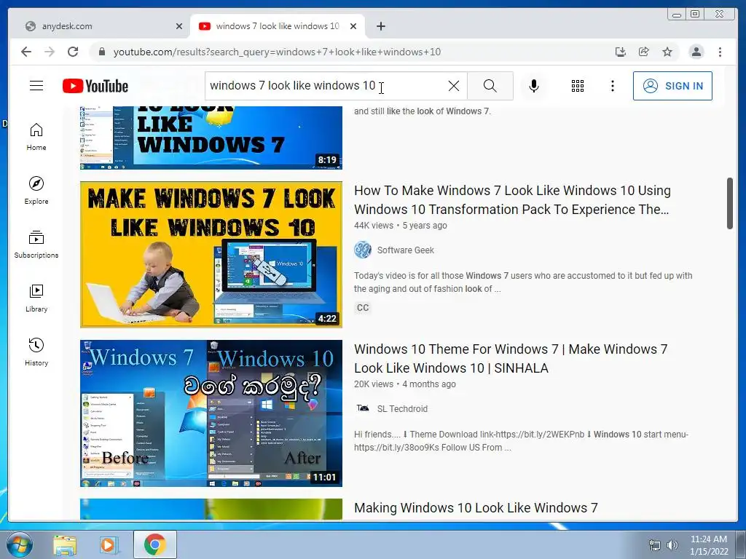Open the Chrome three-dot menu
746x559 pixels.
(721, 52)
